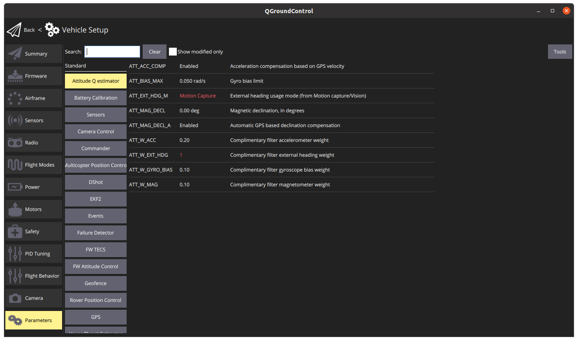This screenshot has width=578, height=341.
Task: Select Battery Calibration parameter group
Action: pos(96,98)
